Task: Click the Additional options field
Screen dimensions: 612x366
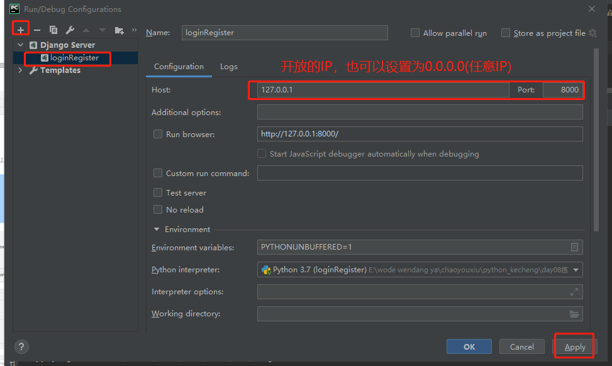Action: 420,112
